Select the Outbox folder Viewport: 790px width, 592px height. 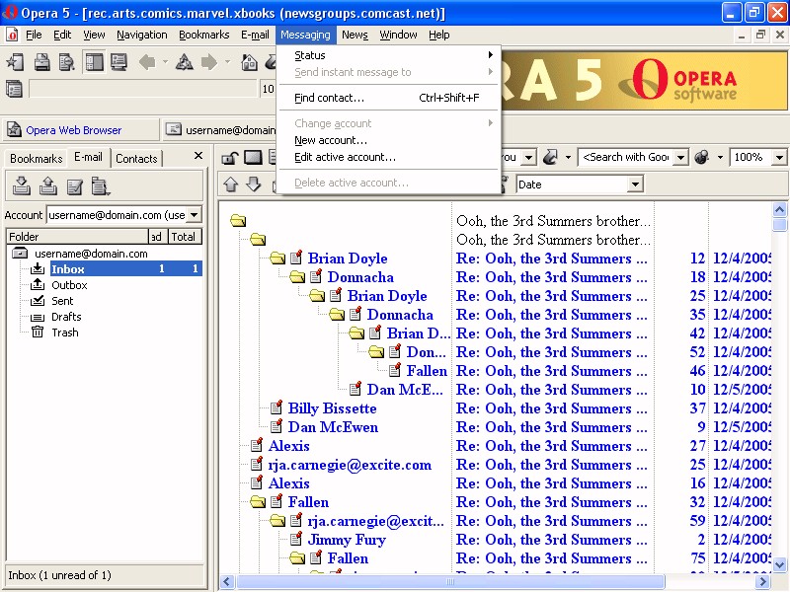pos(69,285)
